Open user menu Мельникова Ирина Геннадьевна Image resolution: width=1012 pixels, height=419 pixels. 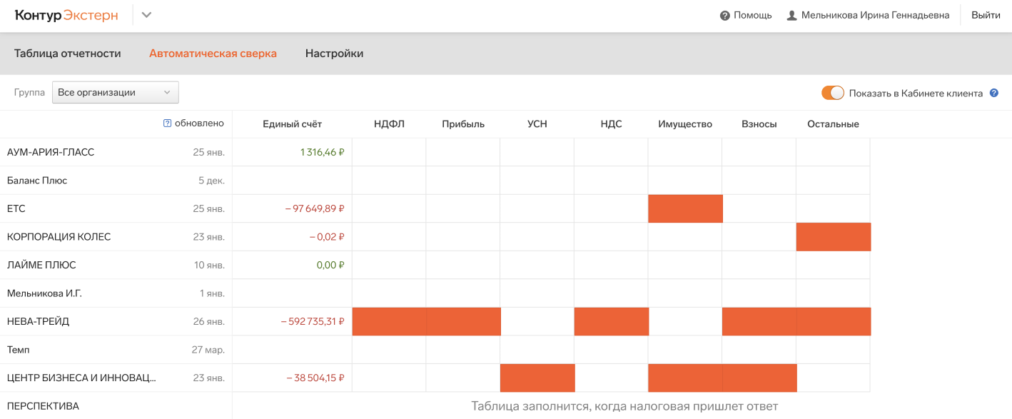click(868, 15)
